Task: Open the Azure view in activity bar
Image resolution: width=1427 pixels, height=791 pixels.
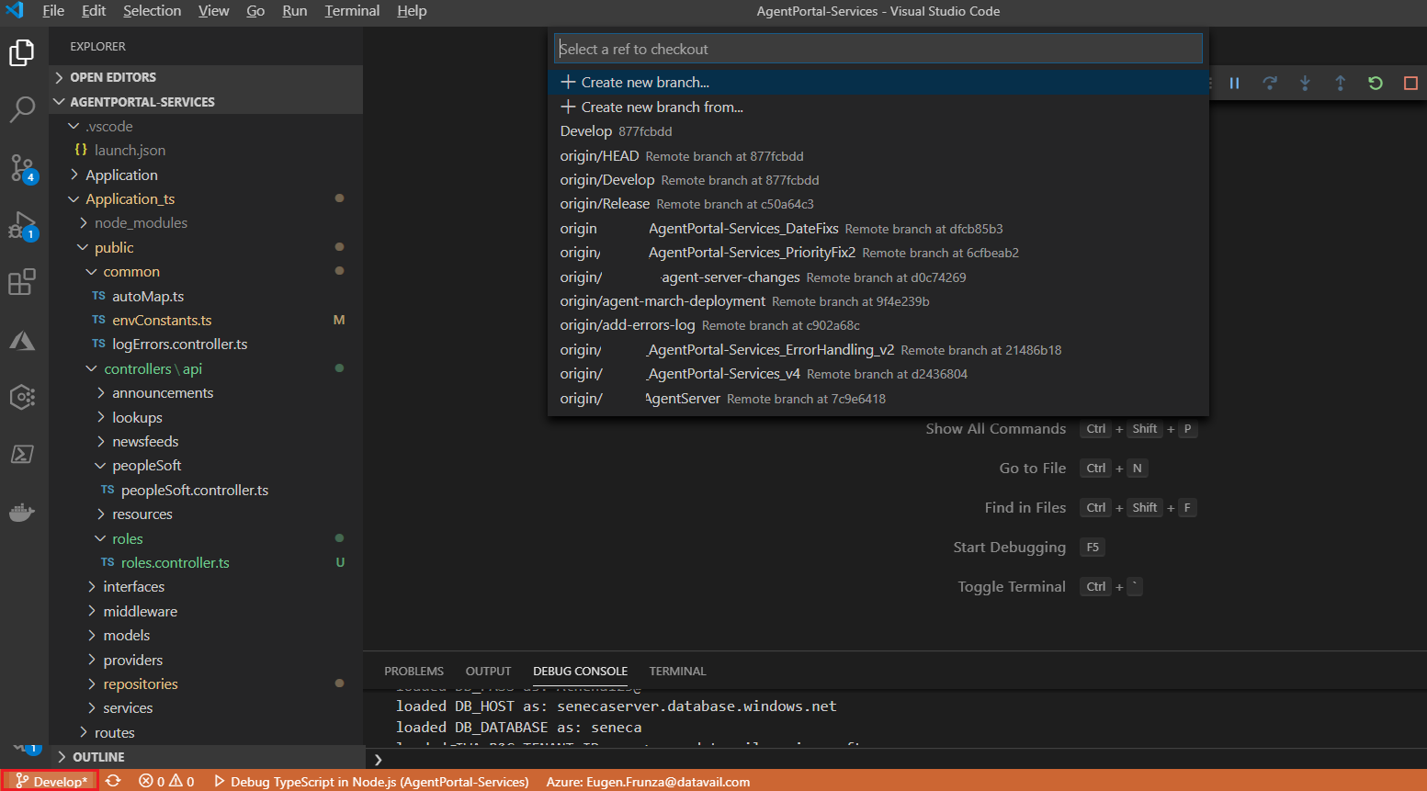Action: pyautogui.click(x=22, y=341)
